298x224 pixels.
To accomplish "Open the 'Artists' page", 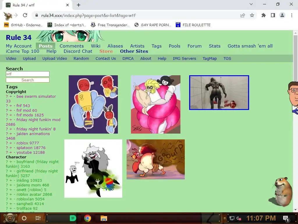I will click(x=137, y=46).
